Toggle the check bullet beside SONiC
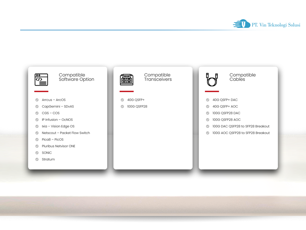This screenshot has width=306, height=230. click(37, 152)
